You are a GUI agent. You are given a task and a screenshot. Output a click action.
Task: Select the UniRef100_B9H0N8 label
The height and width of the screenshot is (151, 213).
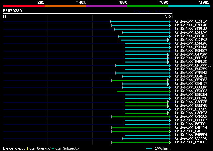pos(191,47)
